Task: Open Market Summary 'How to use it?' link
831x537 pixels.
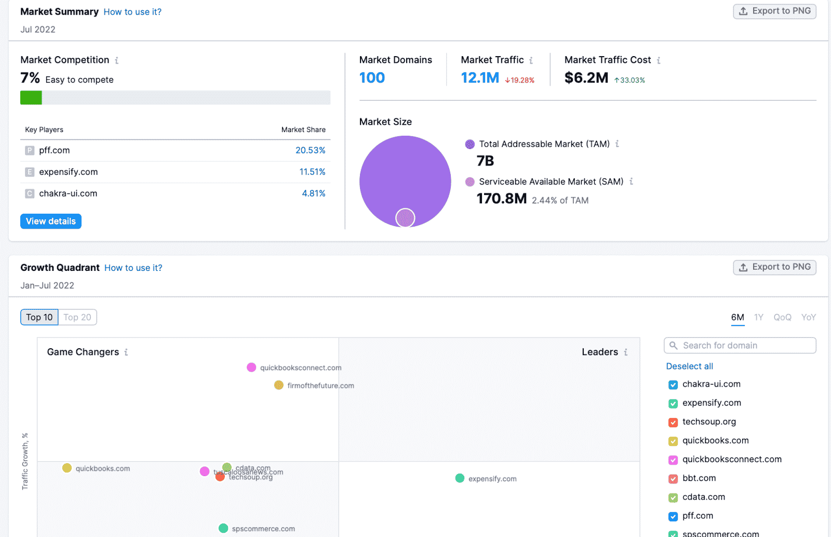Action: pyautogui.click(x=132, y=12)
